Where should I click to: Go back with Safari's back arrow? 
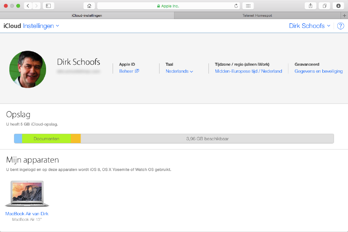tap(28, 6)
